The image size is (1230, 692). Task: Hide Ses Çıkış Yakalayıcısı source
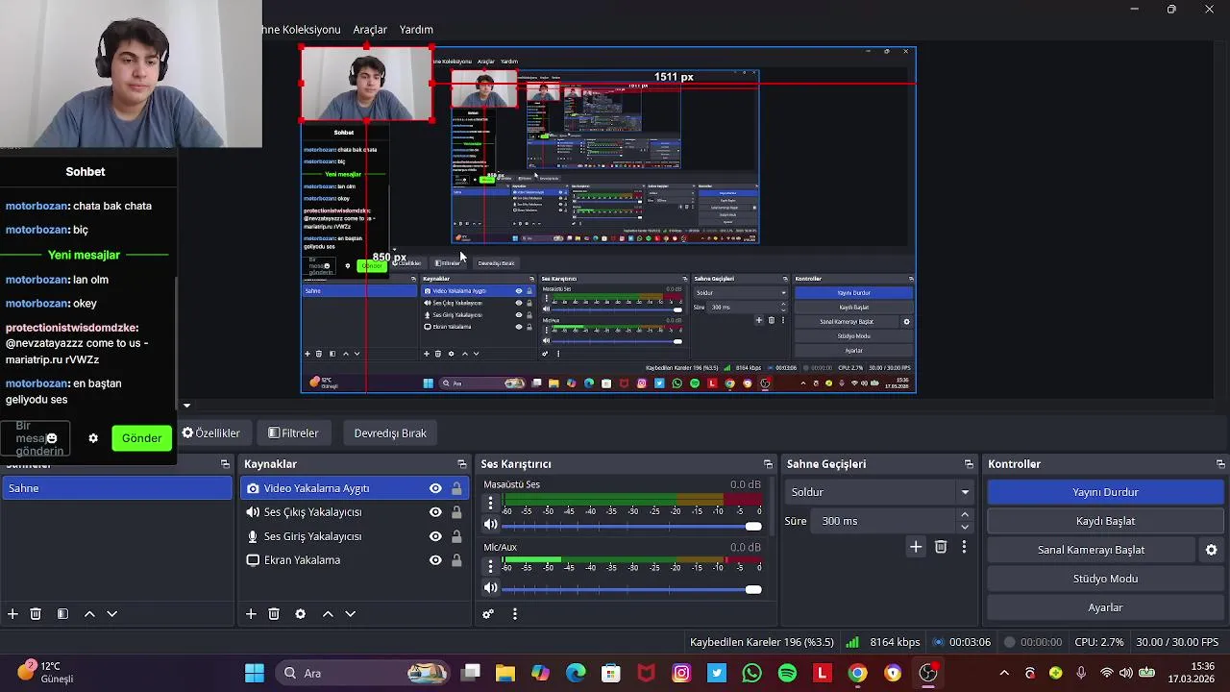435,512
